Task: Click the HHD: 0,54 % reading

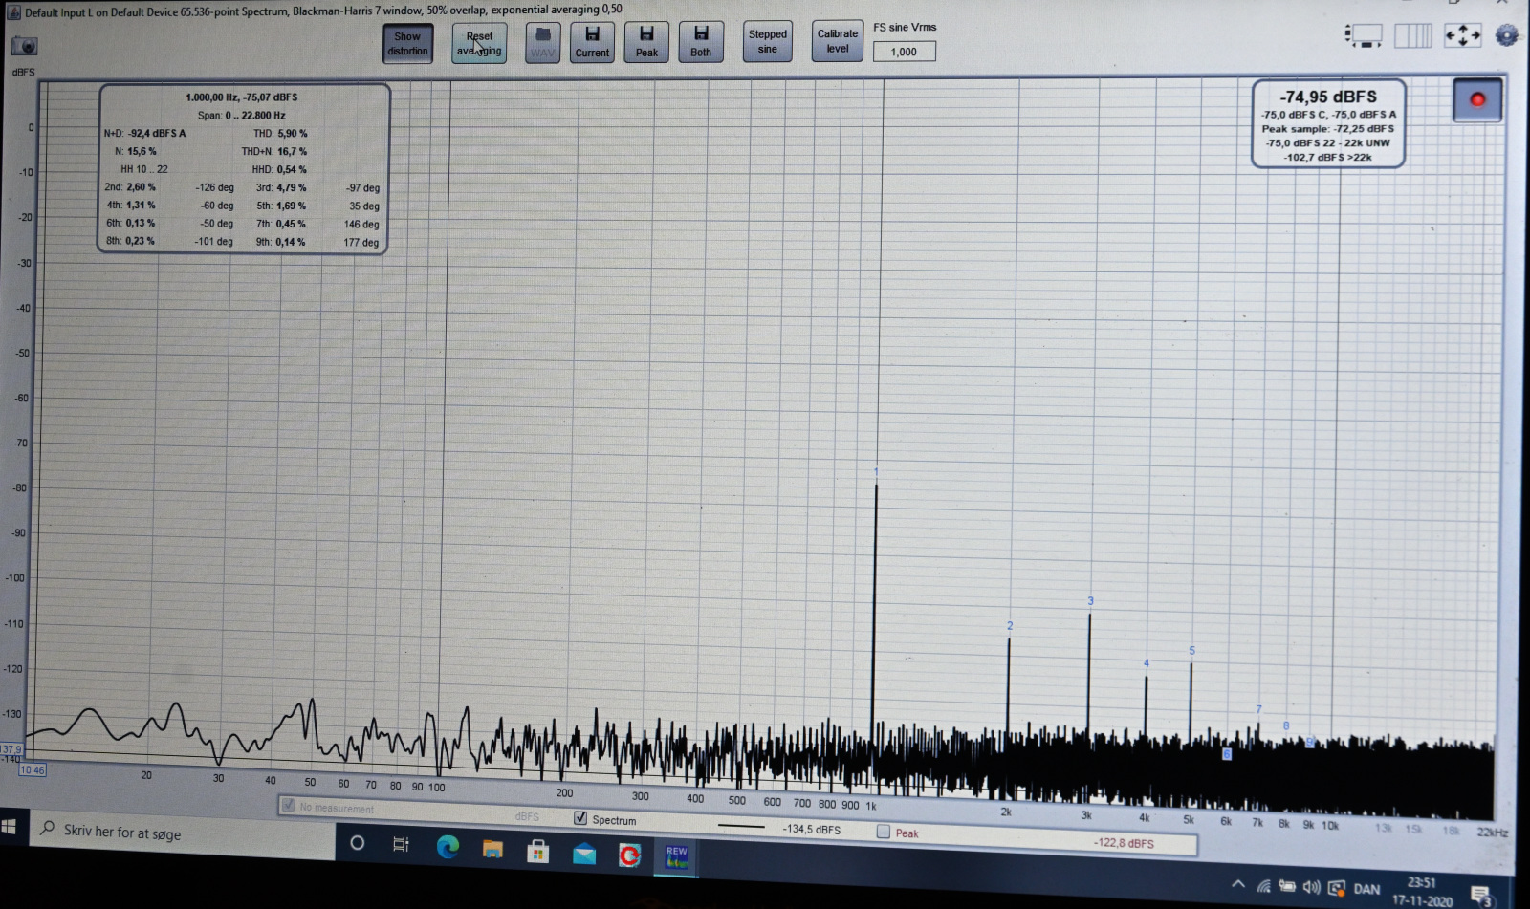Action: point(279,170)
